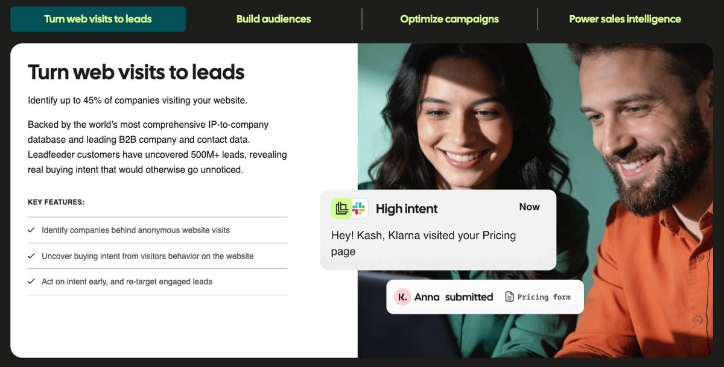Go to the Power sales intelligence tab
This screenshot has width=724, height=367.
coord(624,19)
